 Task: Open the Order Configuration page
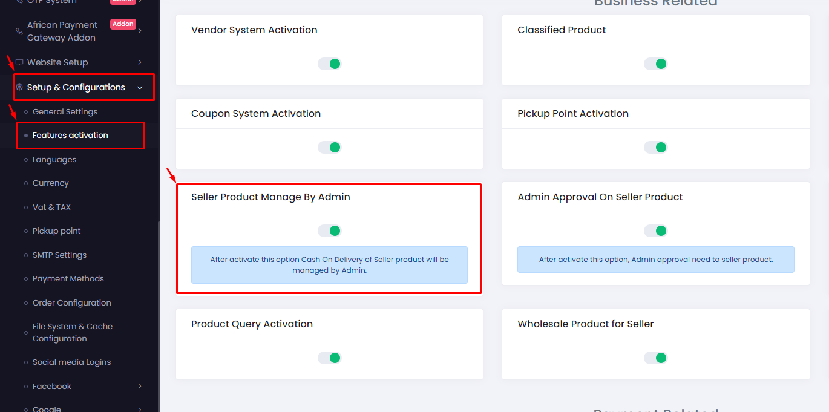[x=71, y=303]
